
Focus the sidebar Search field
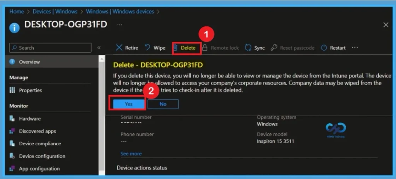(x=50, y=48)
